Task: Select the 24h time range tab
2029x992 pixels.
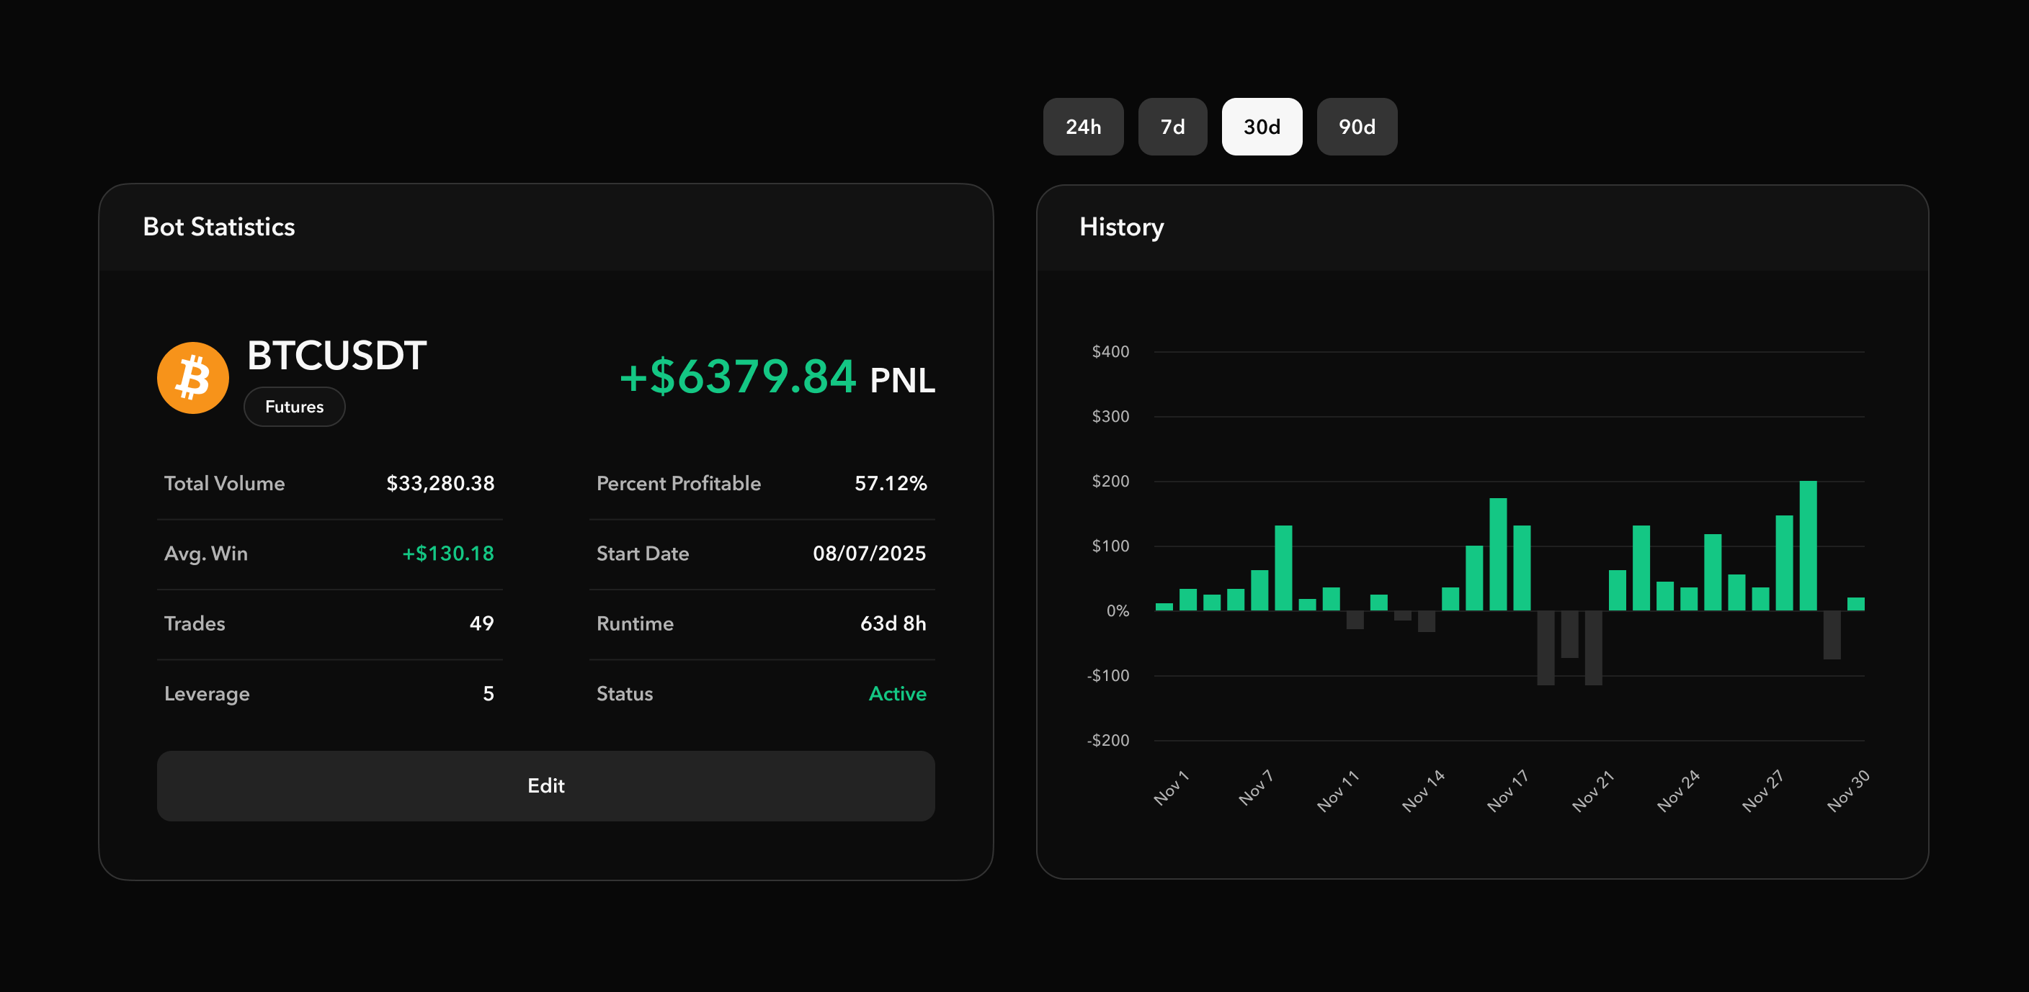Action: (x=1082, y=127)
